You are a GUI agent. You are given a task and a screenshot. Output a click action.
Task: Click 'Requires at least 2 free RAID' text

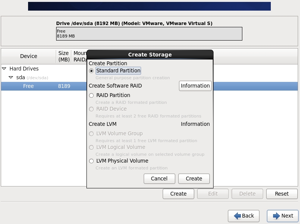148,116
